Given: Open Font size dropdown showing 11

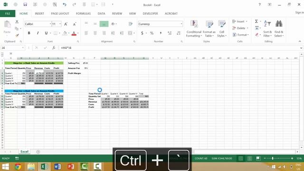Looking at the screenshot, I should click(60, 24).
